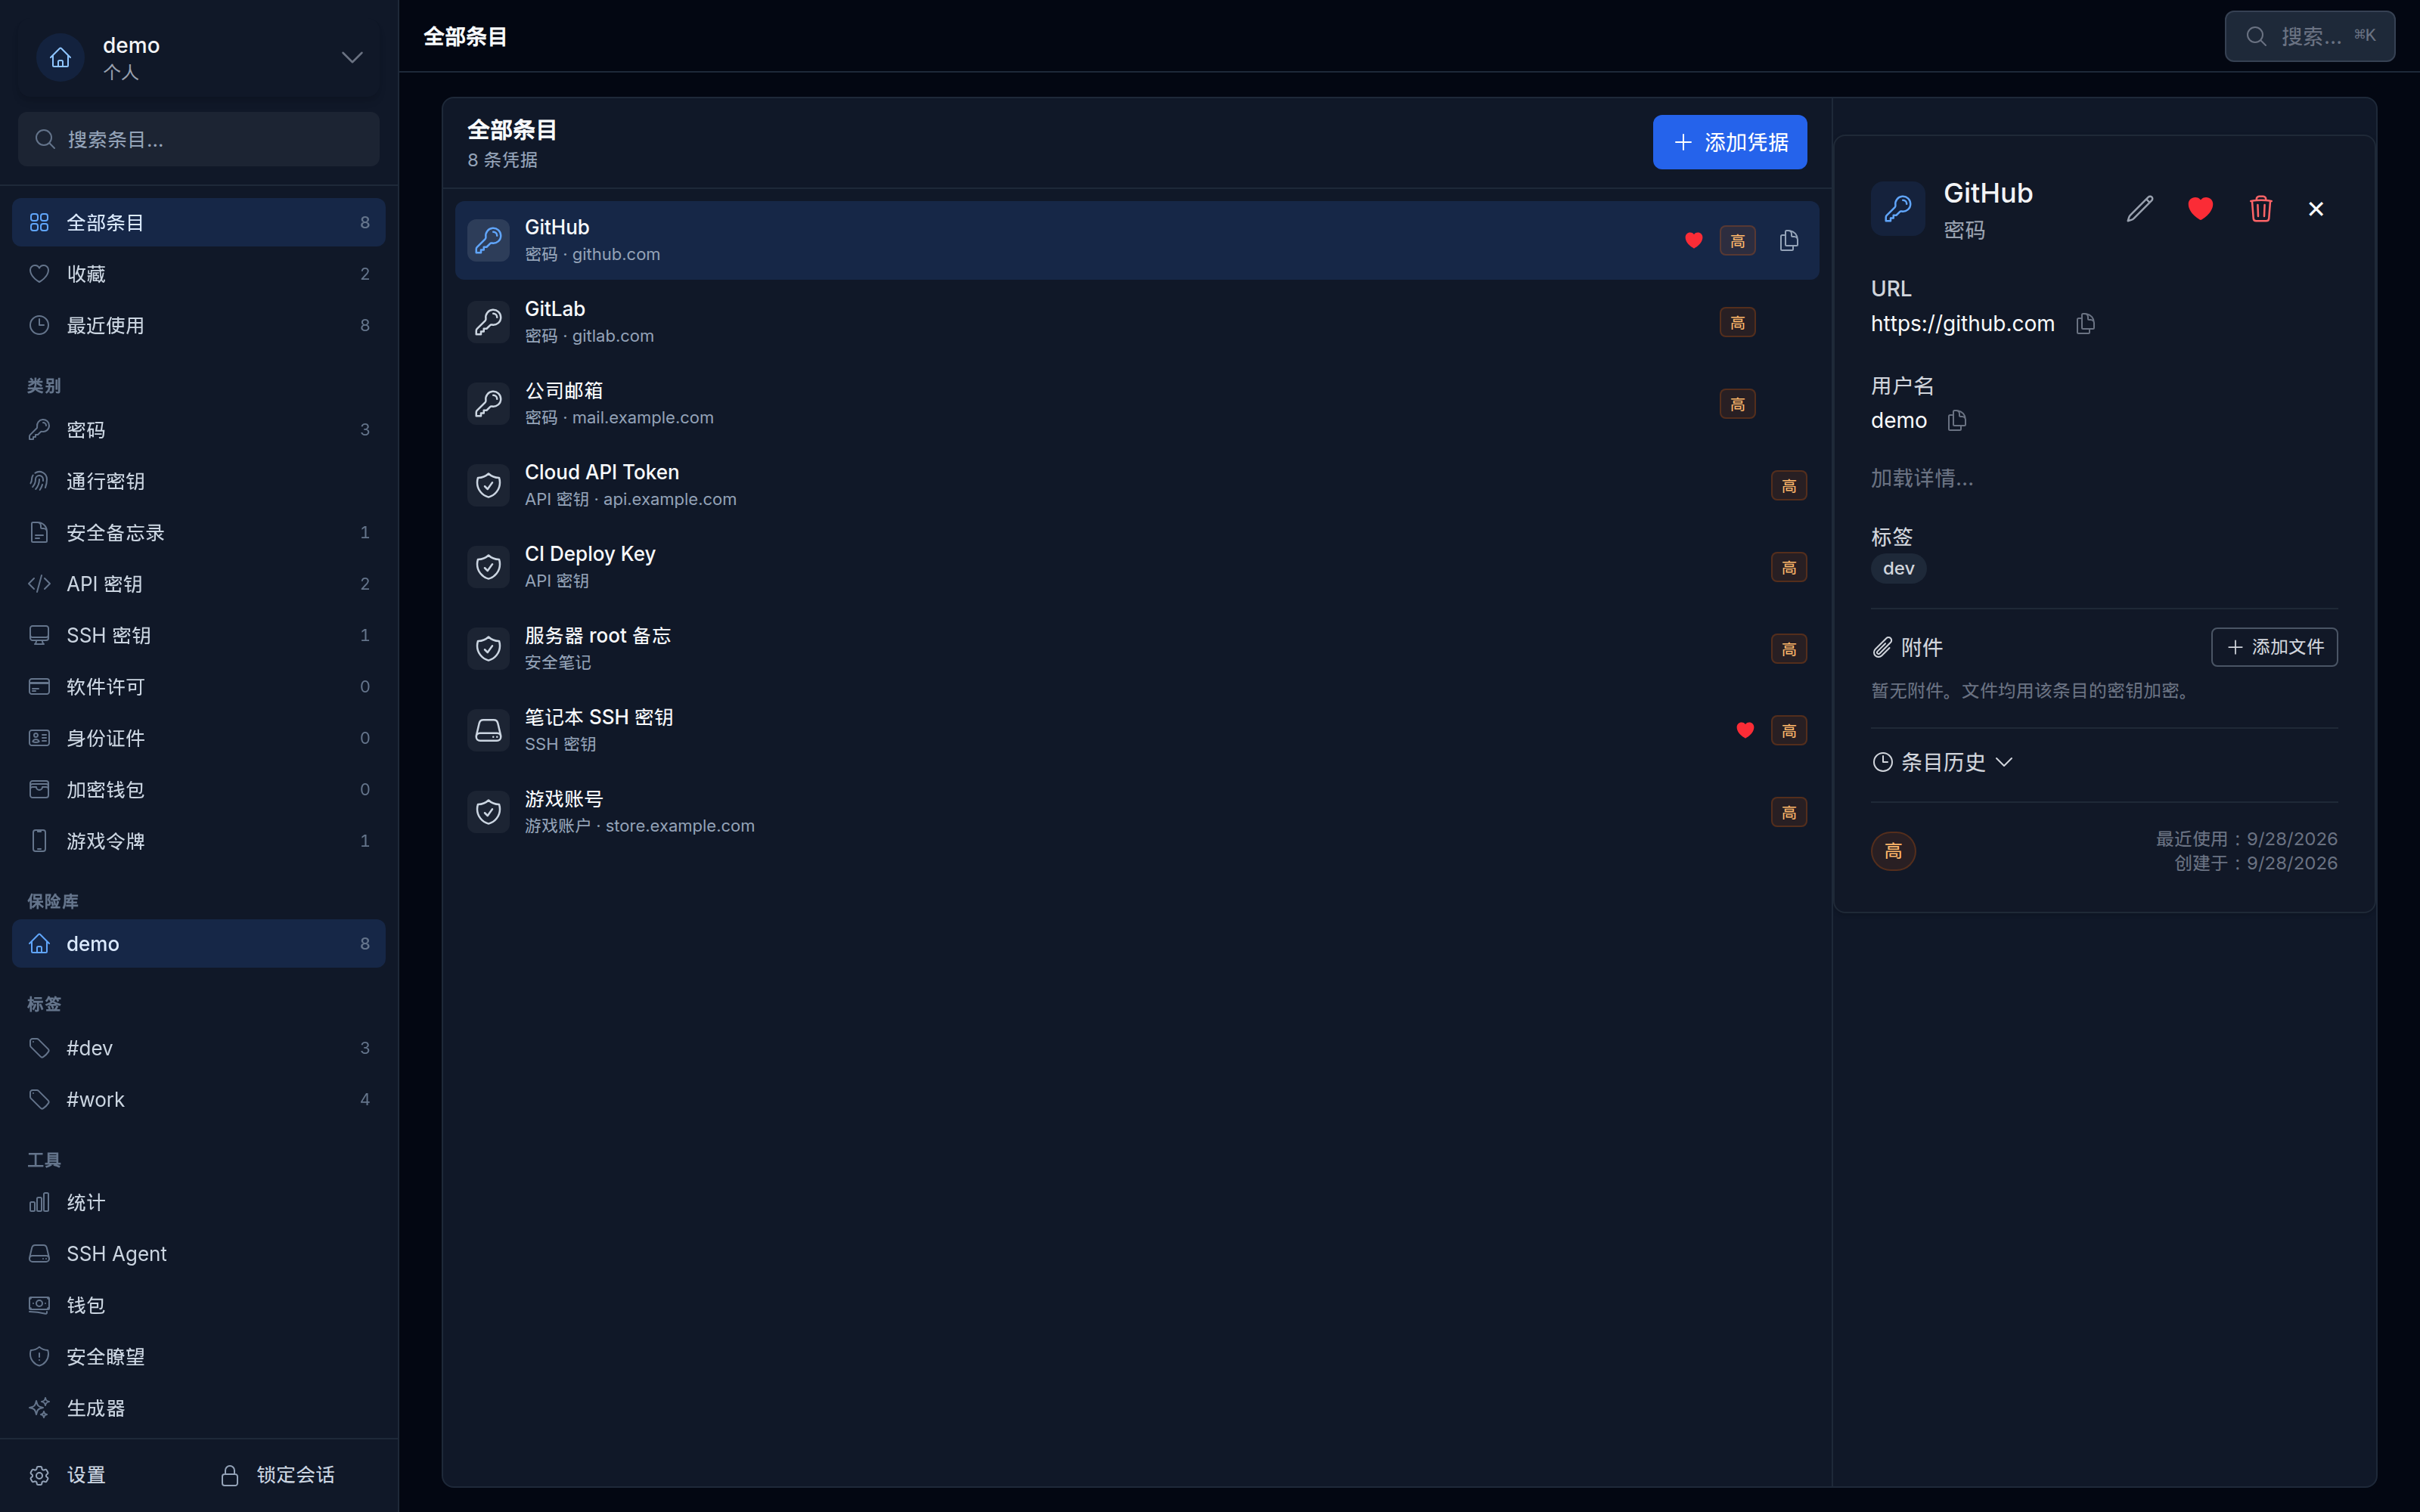Click the dev tag chip
2420x1512 pixels.
click(x=1898, y=568)
